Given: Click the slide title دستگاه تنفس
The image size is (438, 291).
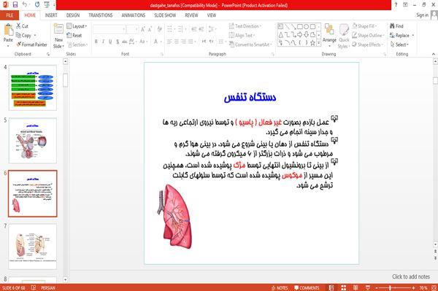Looking at the screenshot, I should [250, 97].
